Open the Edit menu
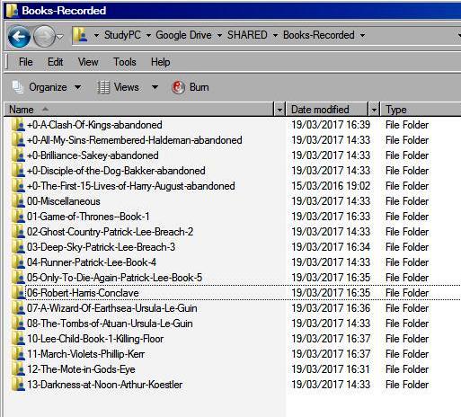This screenshot has width=461, height=417. 55,62
